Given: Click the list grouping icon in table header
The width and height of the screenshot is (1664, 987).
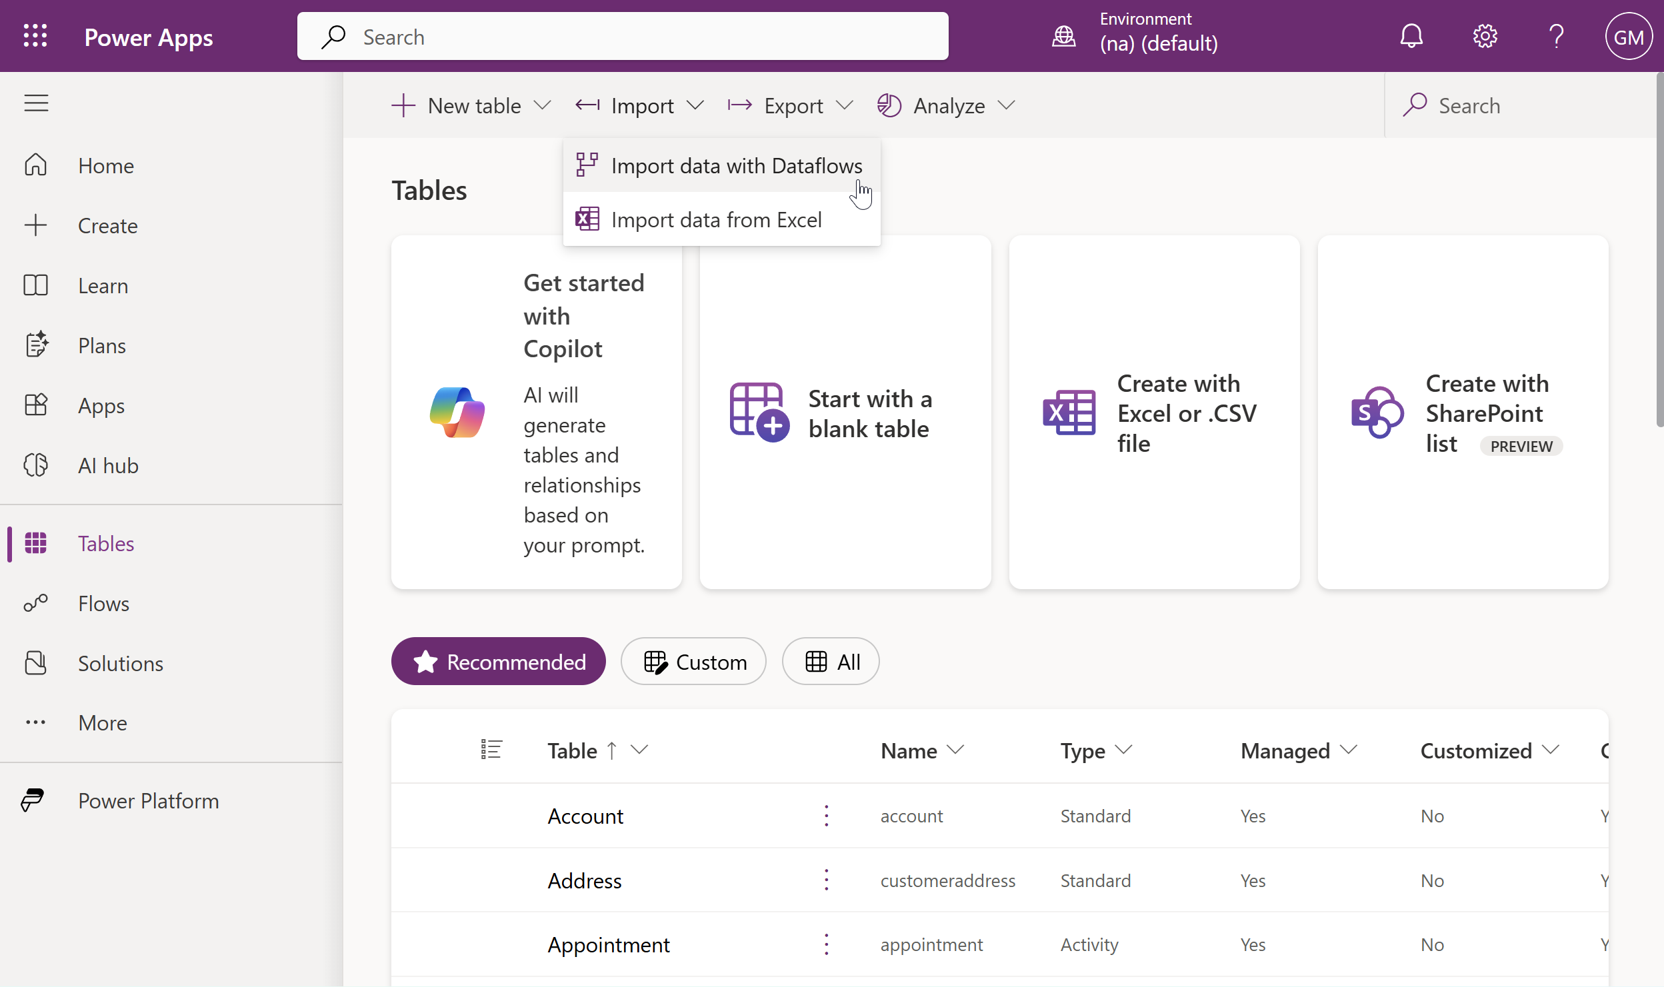Looking at the screenshot, I should coord(491,750).
